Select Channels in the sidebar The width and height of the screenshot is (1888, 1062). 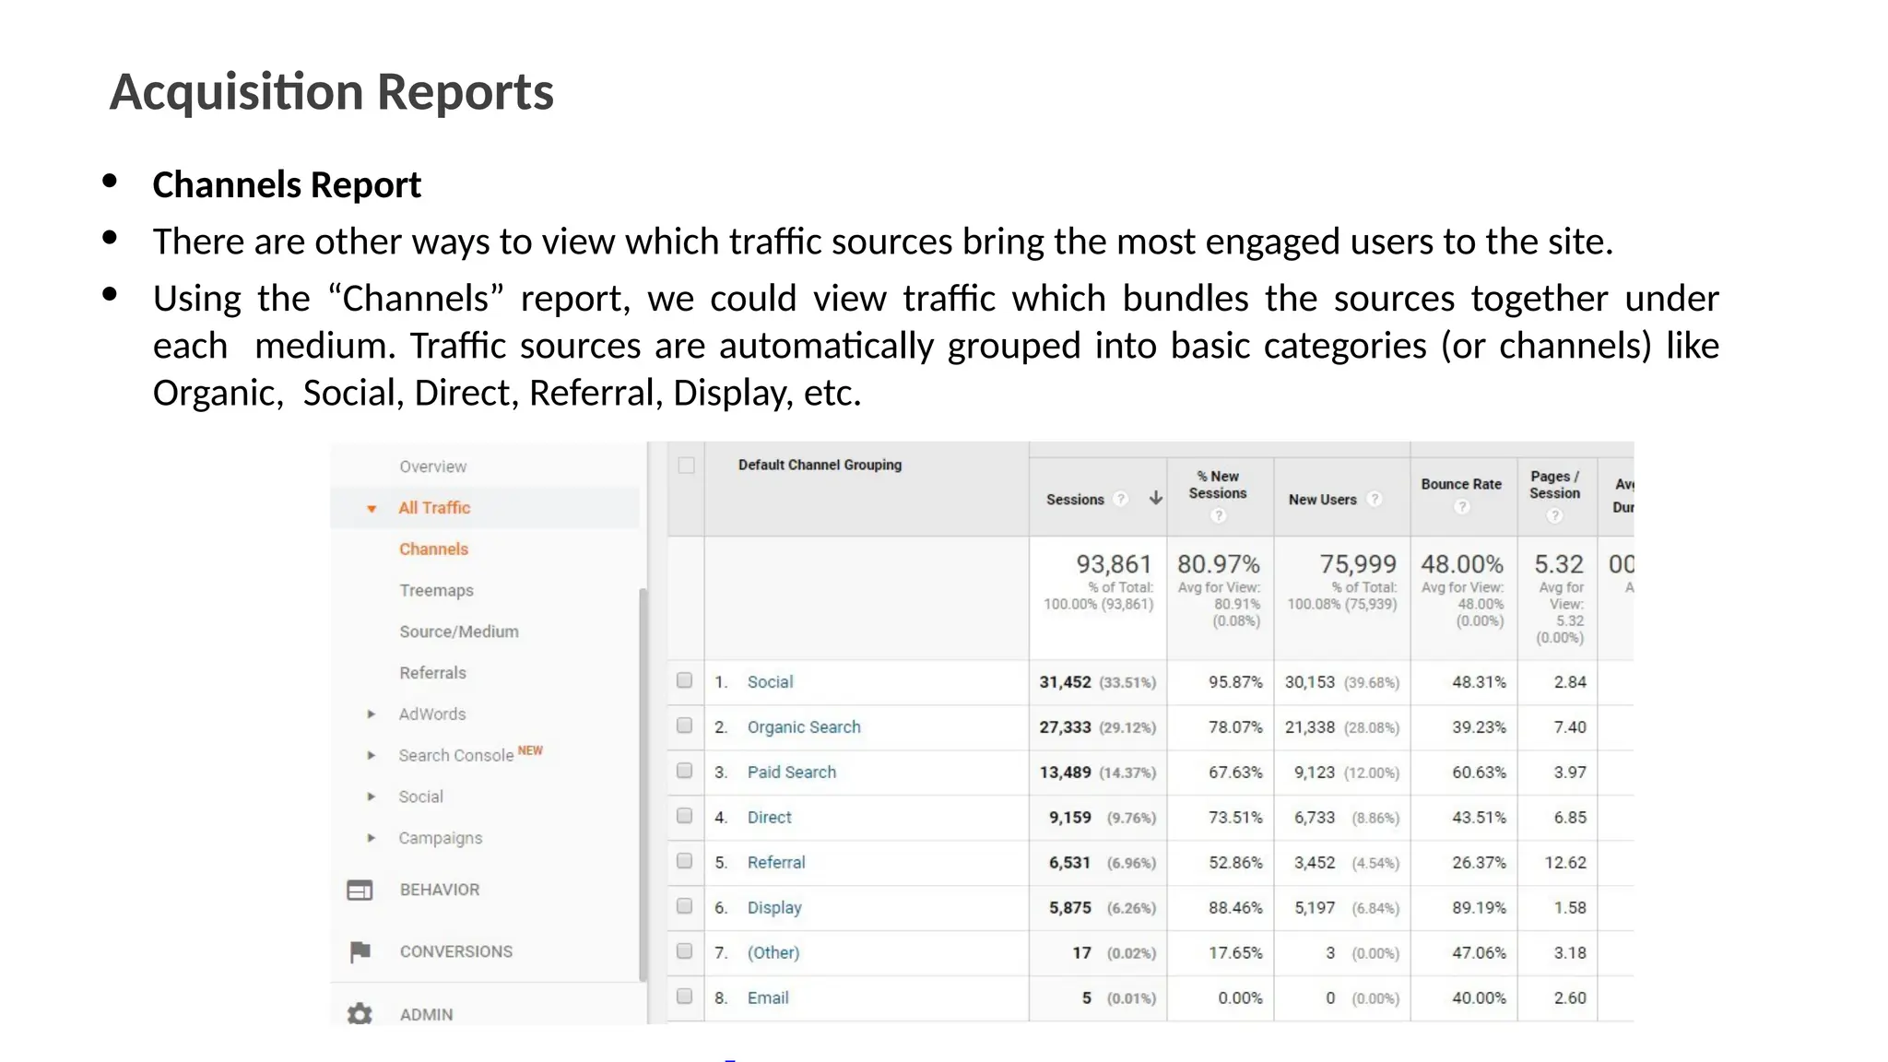coord(433,549)
